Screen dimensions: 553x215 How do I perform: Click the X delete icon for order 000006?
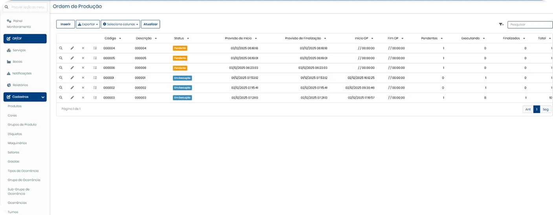coord(83,68)
